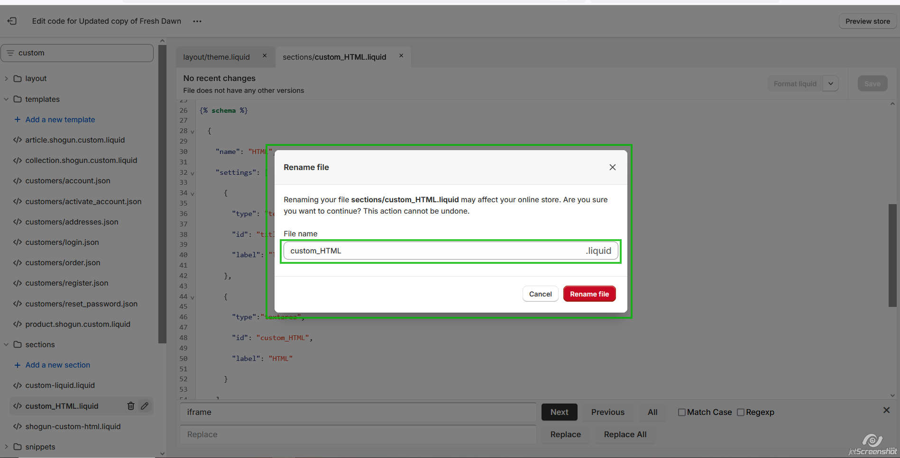The width and height of the screenshot is (900, 458).
Task: Close the sections/custom_HTML.liquid tab
Action: [x=401, y=56]
